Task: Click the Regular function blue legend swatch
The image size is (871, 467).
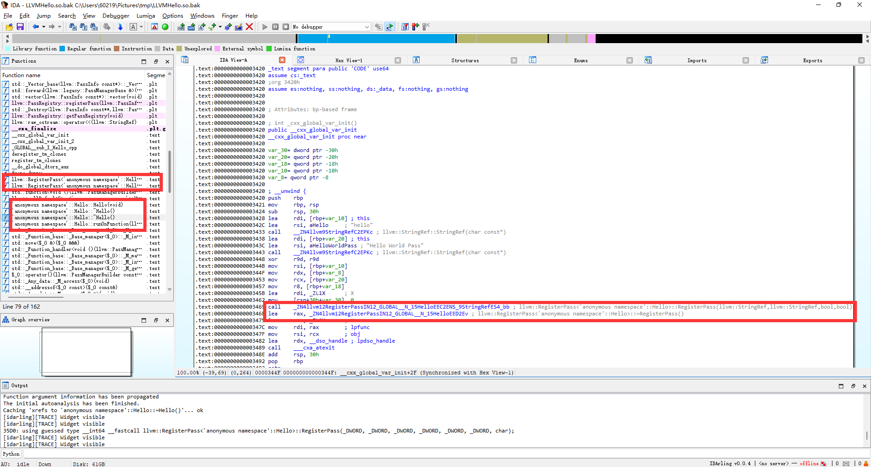Action: pos(62,49)
